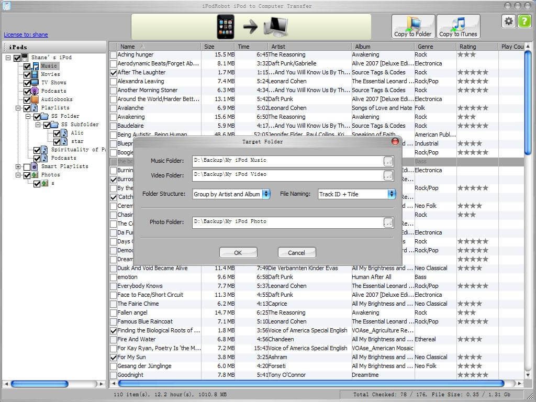This screenshot has height=402, width=536.
Task: Click the Music Folder path field
Action: 288,161
